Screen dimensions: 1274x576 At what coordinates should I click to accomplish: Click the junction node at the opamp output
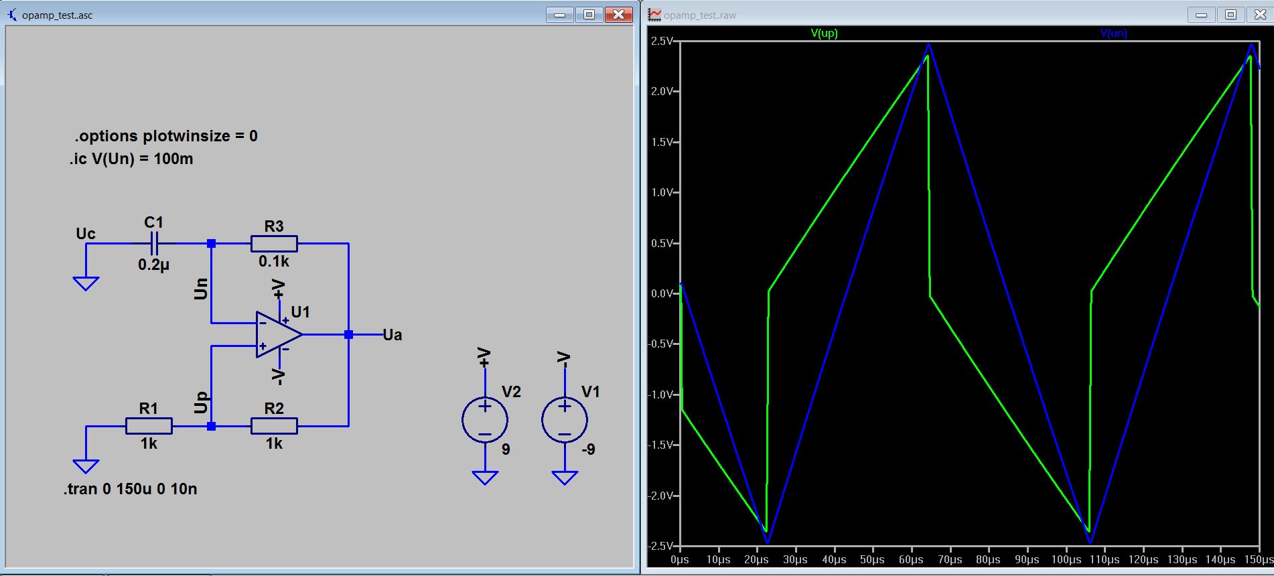pyautogui.click(x=348, y=334)
